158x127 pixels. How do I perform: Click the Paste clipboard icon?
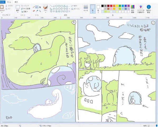(2, 7)
